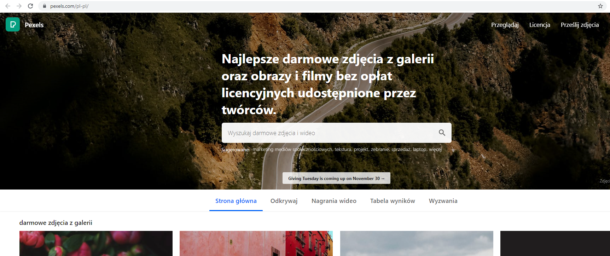Screen dimensions: 610x256
Task: Click the darmowe zdjęcia z galerii heading
Action: [x=56, y=223]
